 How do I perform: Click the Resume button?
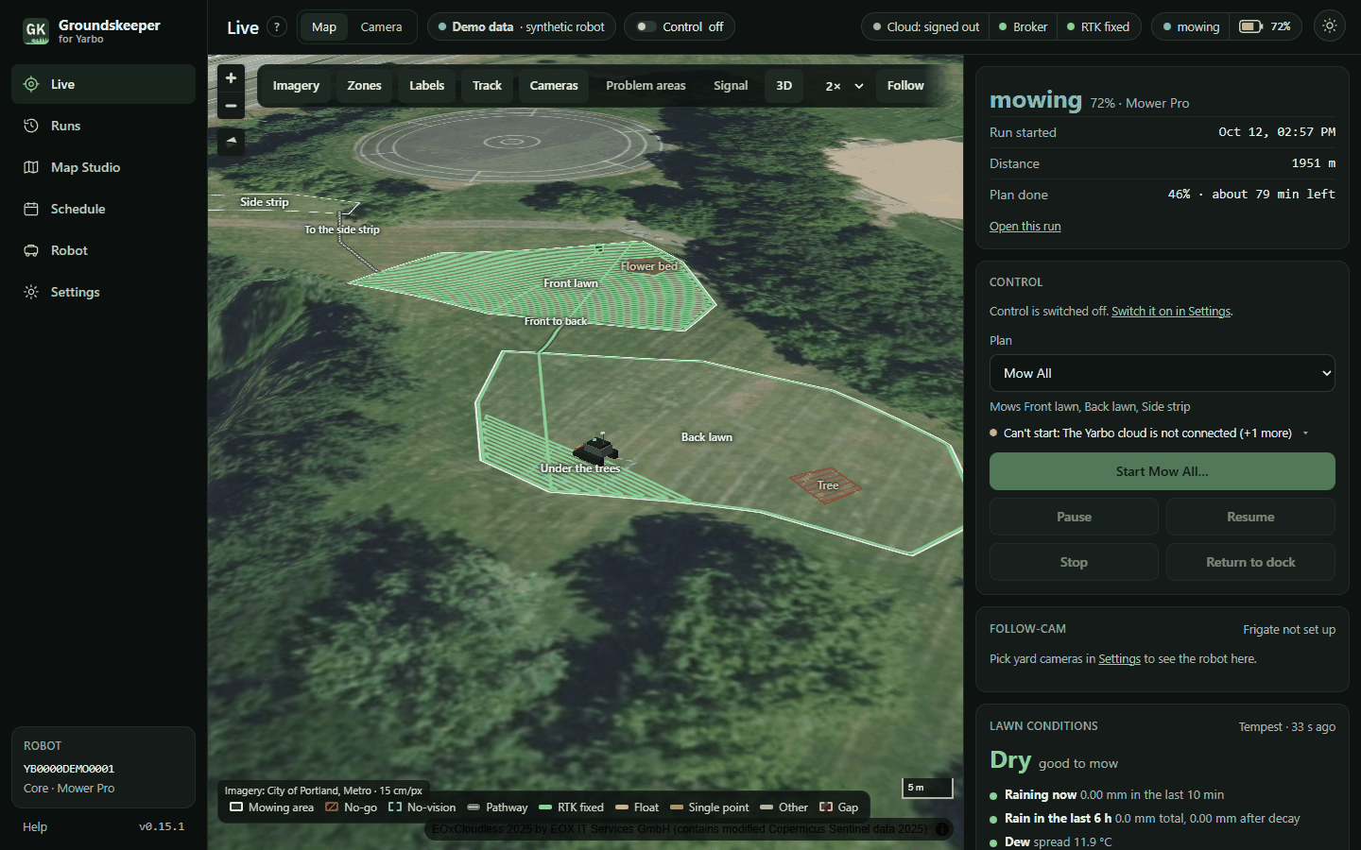tap(1250, 517)
